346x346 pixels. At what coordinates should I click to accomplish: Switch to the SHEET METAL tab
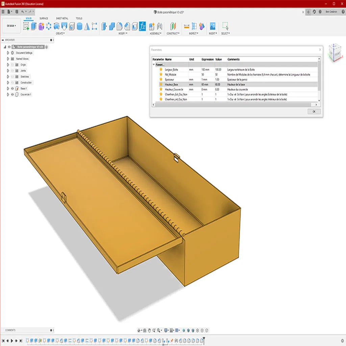[x=62, y=18]
